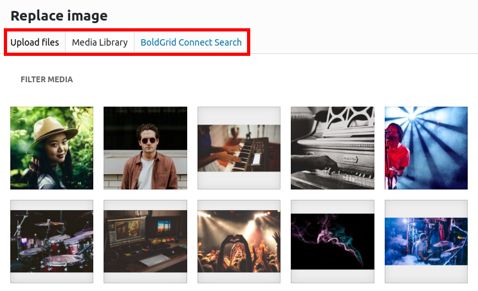
Task: Select the drummer in blue fog photo
Action: point(426,242)
